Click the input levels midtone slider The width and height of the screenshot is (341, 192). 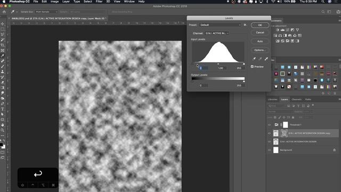click(218, 64)
